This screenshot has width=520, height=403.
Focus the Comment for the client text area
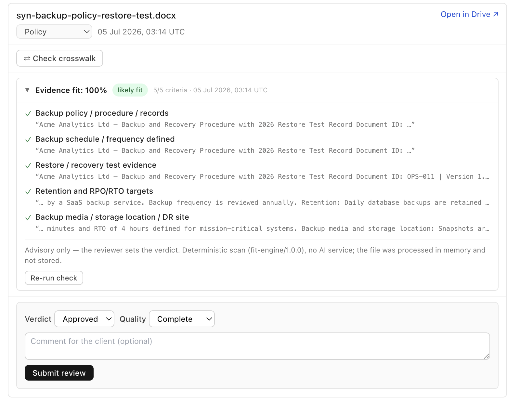click(x=257, y=346)
